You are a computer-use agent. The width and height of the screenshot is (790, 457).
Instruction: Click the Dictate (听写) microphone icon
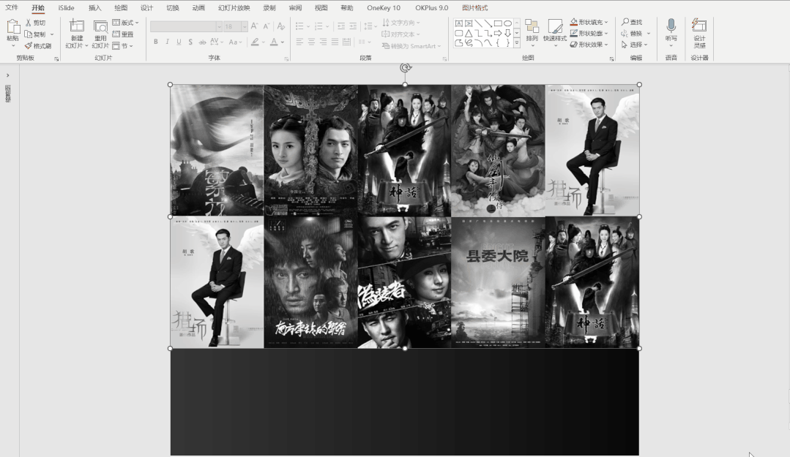pos(671,26)
